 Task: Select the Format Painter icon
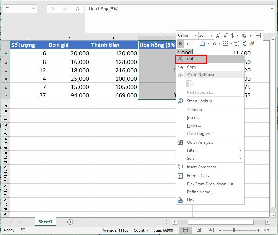tap(252, 43)
